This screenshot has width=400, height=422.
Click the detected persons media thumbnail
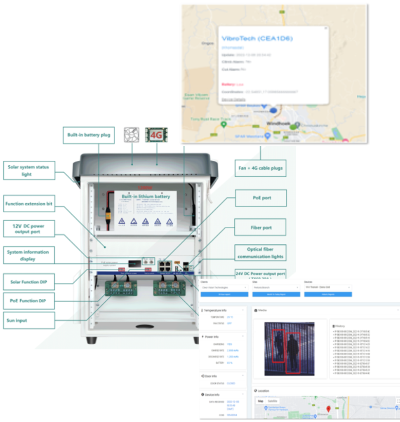(x=289, y=348)
